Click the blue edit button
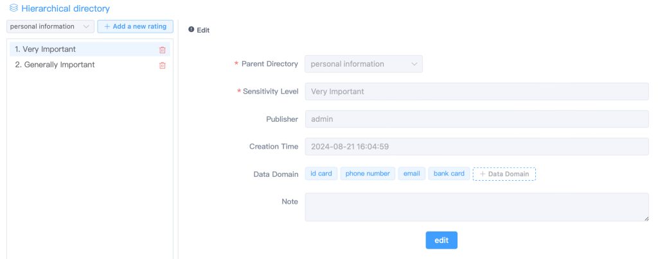The width and height of the screenshot is (658, 259). tap(441, 240)
